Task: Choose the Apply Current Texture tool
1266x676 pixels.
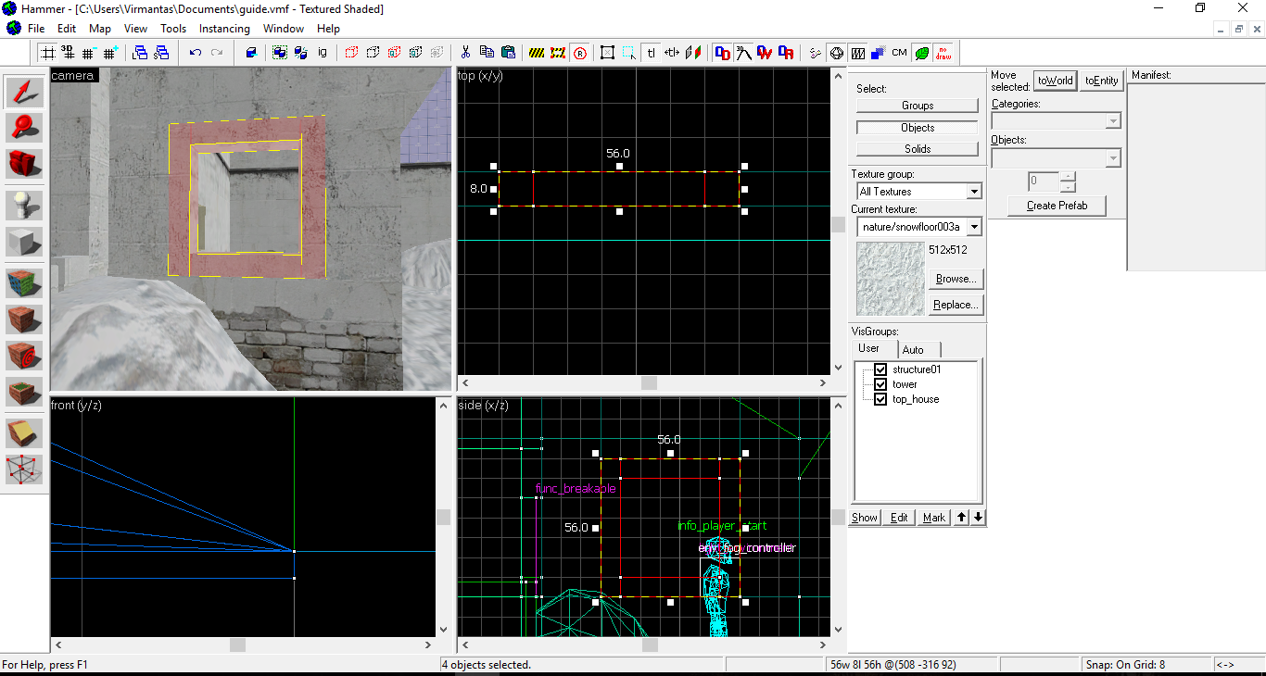Action: pos(25,319)
